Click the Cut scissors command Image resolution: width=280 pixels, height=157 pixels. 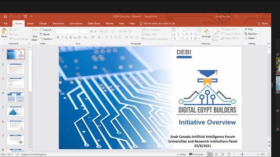(x=13, y=30)
